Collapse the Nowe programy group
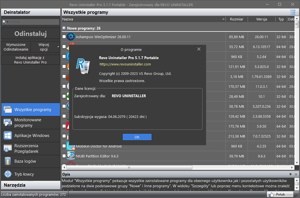This screenshot has height=198, width=300. point(64,28)
